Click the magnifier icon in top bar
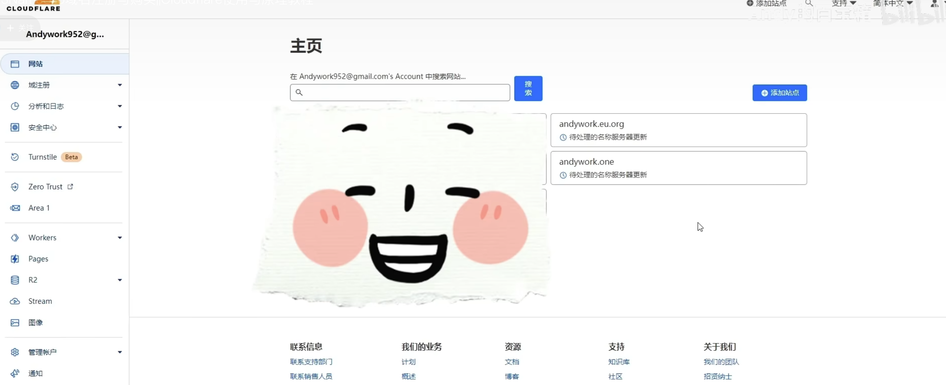Viewport: 946px width, 385px height. (809, 3)
